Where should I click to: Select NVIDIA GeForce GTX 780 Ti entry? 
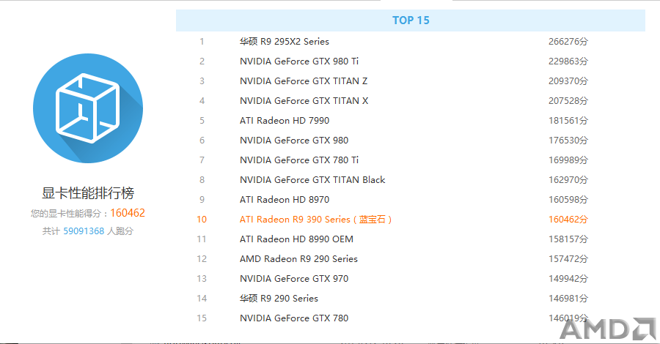(299, 160)
